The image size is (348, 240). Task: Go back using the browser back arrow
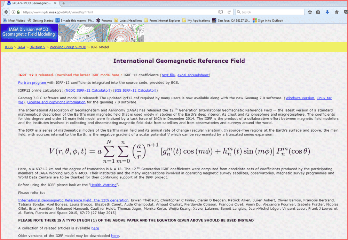click(x=6, y=12)
